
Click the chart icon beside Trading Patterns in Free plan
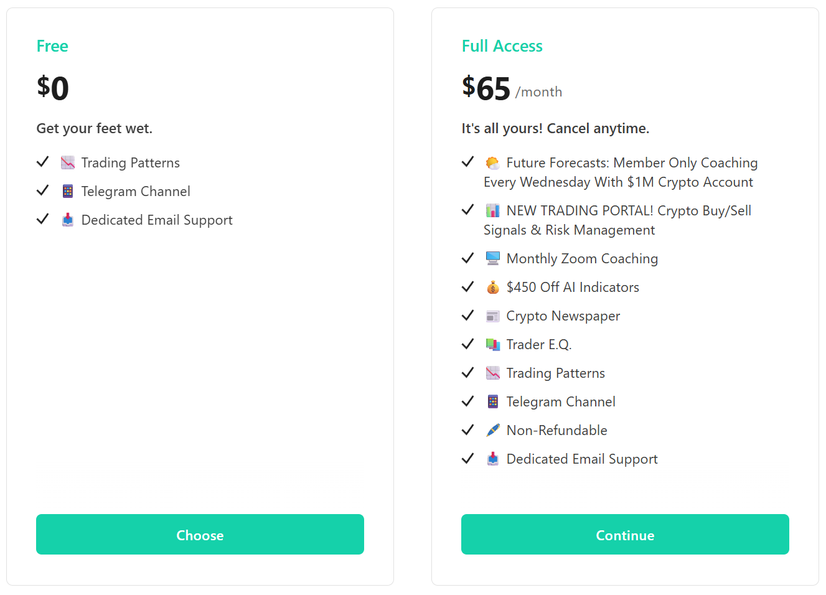coord(68,163)
